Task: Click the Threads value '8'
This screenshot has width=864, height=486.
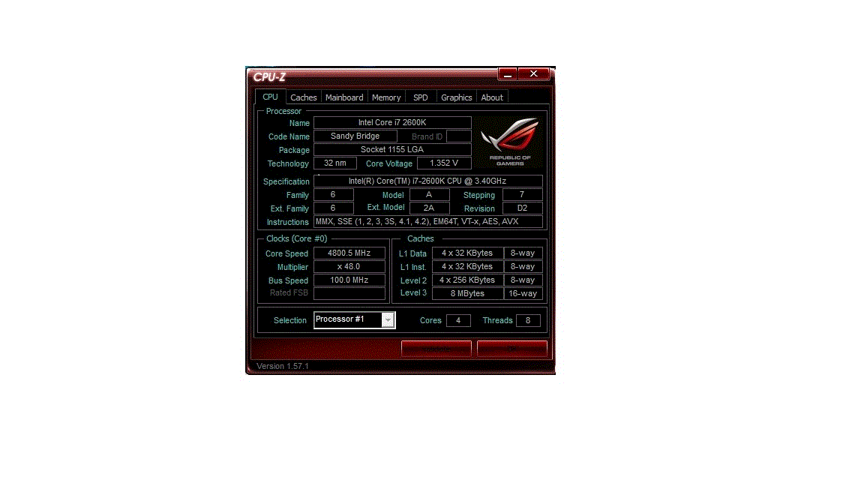Action: [x=528, y=320]
